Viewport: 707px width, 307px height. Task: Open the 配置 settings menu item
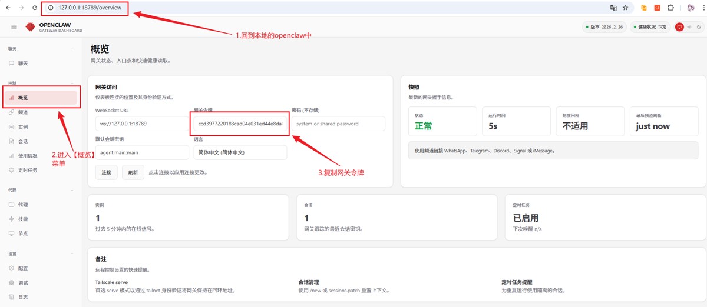point(41,268)
